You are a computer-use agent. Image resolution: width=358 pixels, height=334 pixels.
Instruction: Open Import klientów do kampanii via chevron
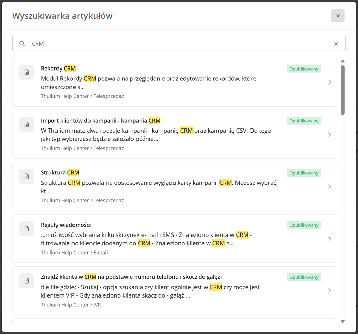coord(330,134)
